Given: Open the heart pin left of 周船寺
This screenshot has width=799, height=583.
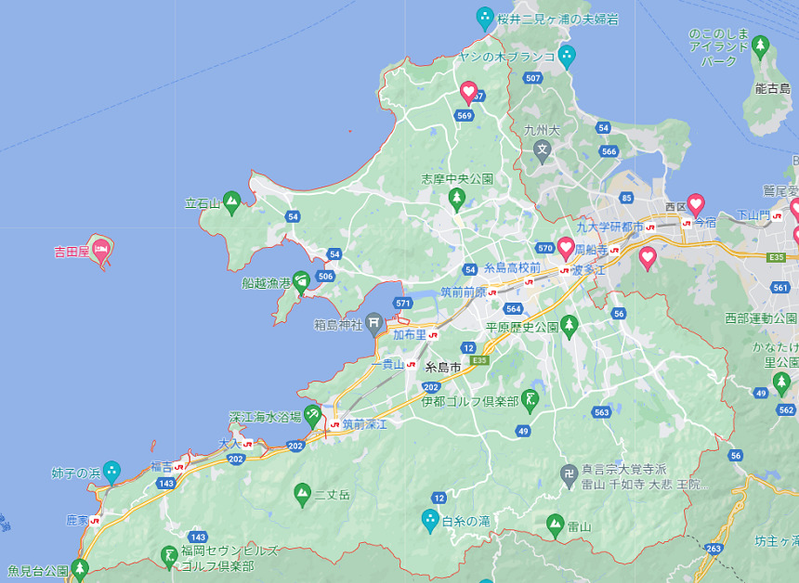Looking at the screenshot, I should [x=566, y=249].
